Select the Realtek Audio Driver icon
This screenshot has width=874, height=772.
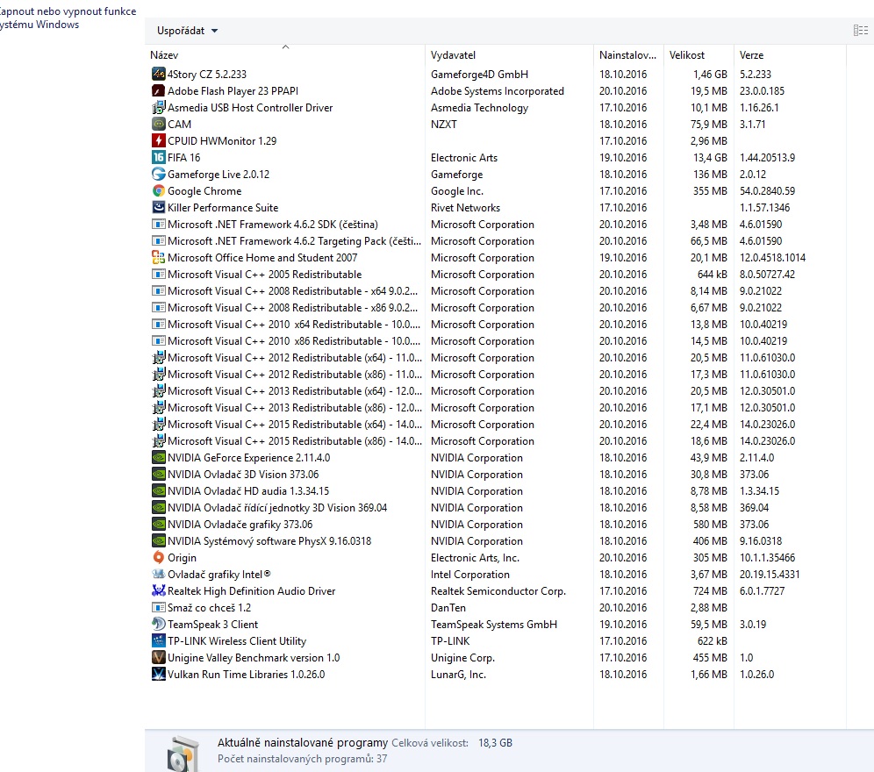tap(158, 591)
